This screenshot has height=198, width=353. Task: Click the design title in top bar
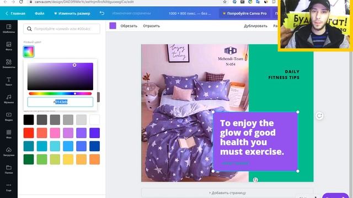tap(190, 13)
